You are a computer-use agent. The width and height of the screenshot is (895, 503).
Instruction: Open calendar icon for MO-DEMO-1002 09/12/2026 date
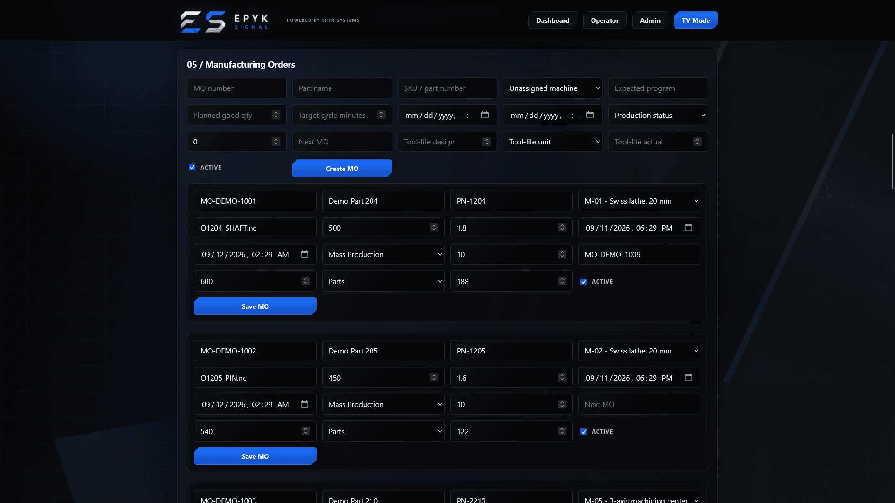(x=304, y=404)
